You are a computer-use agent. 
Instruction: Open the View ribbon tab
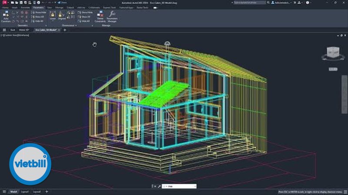pyautogui.click(x=49, y=7)
